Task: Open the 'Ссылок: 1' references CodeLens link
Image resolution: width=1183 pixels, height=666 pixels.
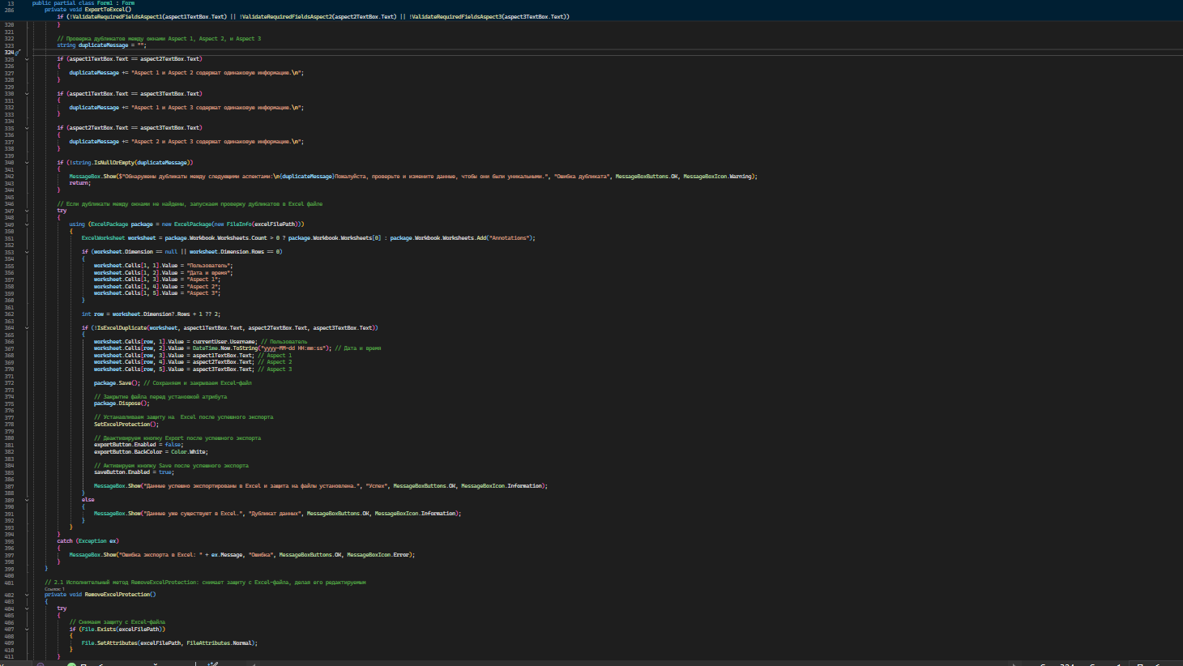Action: 54,589
